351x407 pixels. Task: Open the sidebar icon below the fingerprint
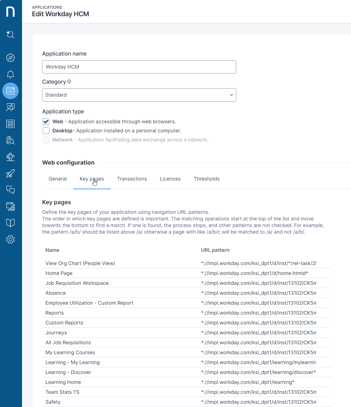10,157
